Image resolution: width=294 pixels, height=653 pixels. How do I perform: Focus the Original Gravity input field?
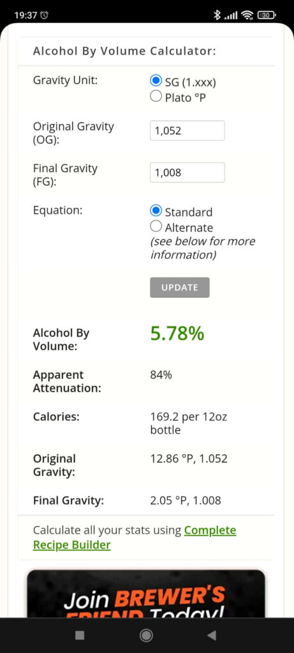click(x=187, y=131)
